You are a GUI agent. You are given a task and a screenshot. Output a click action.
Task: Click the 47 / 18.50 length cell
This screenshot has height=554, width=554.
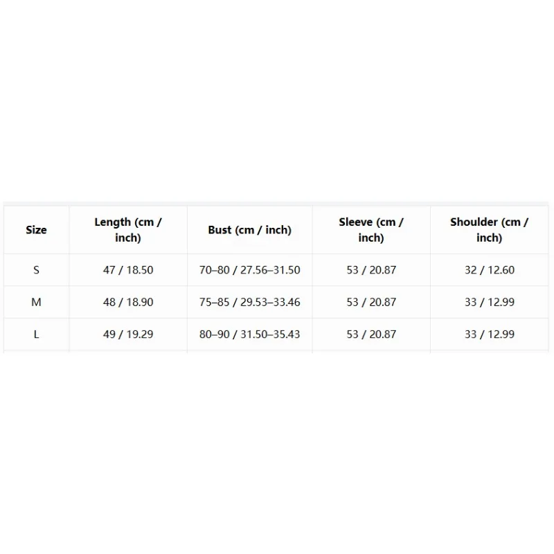(x=128, y=270)
